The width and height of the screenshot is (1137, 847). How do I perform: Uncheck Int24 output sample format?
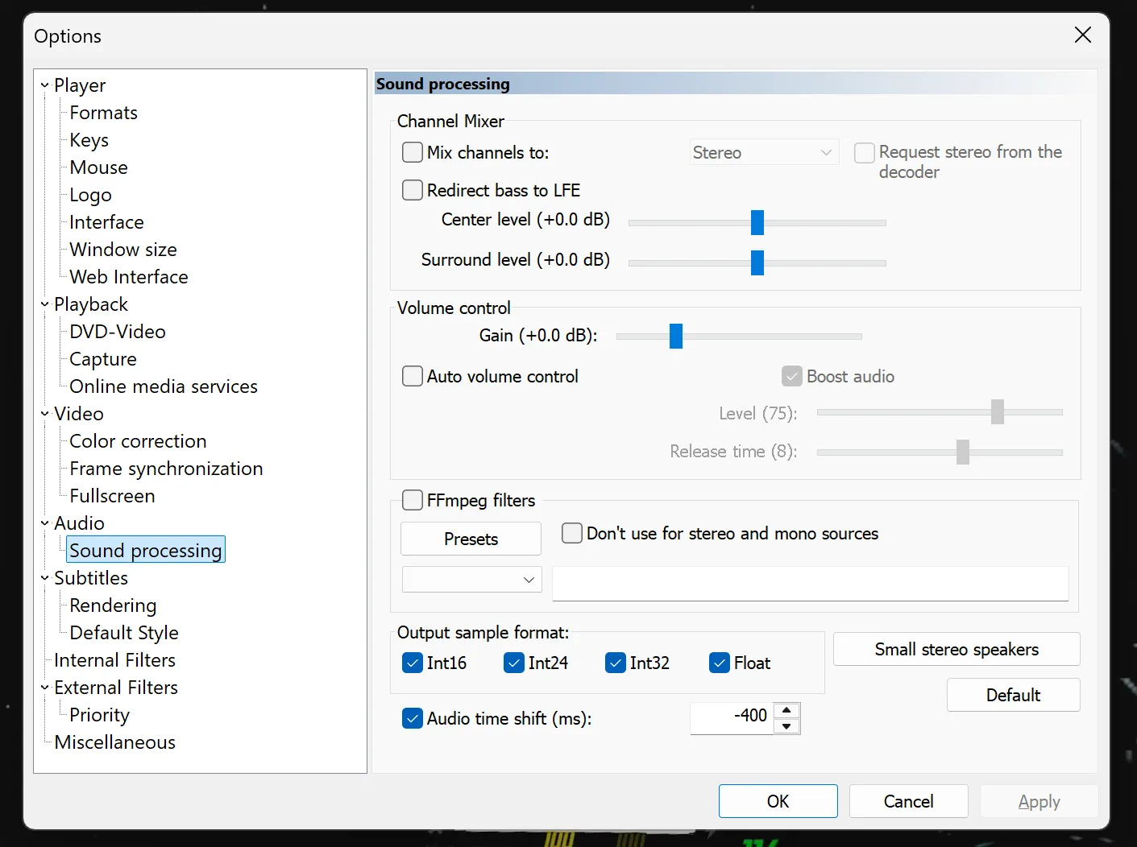(x=514, y=663)
